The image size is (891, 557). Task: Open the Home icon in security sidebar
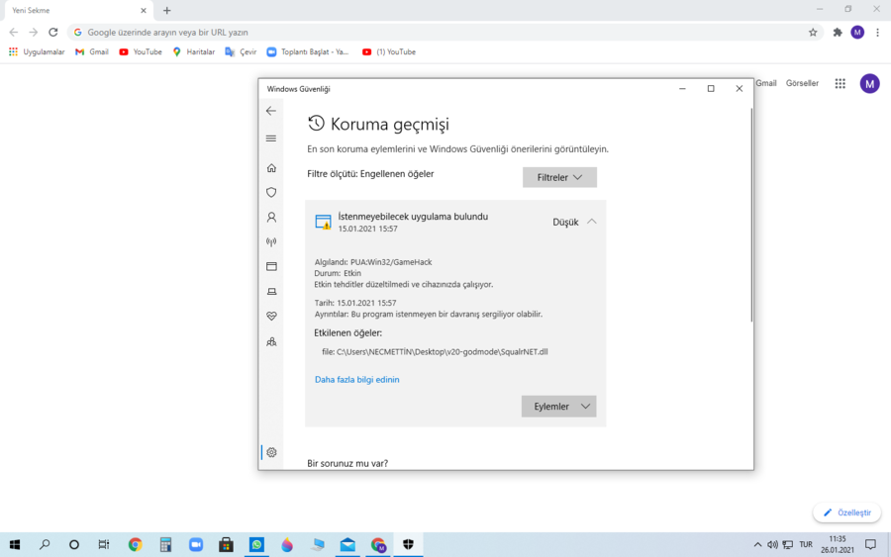(271, 168)
